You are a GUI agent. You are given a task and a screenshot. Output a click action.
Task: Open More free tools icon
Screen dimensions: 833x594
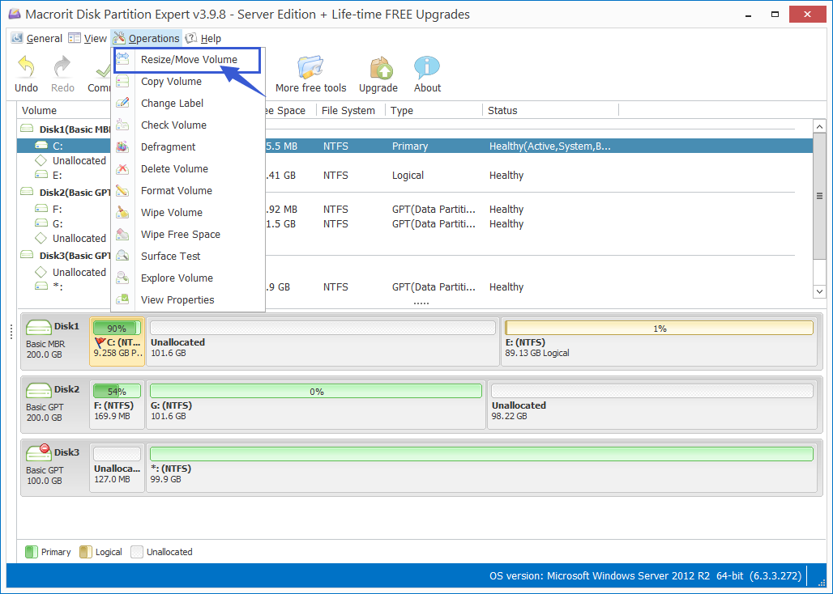[310, 67]
